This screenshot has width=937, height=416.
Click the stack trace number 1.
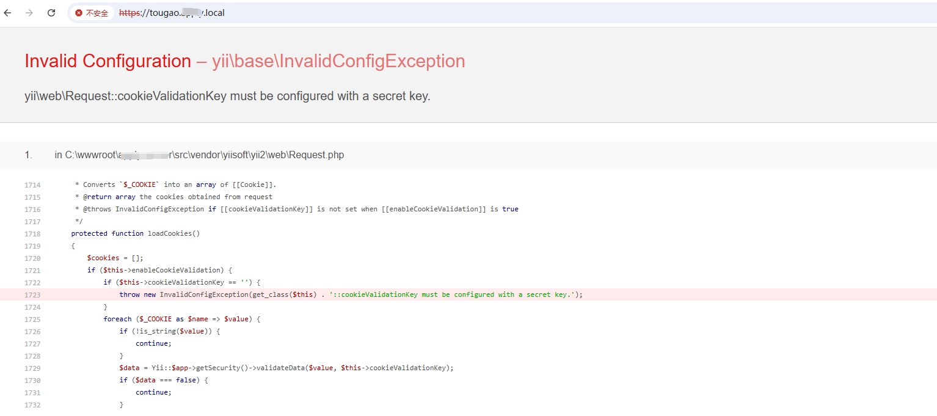click(x=28, y=155)
